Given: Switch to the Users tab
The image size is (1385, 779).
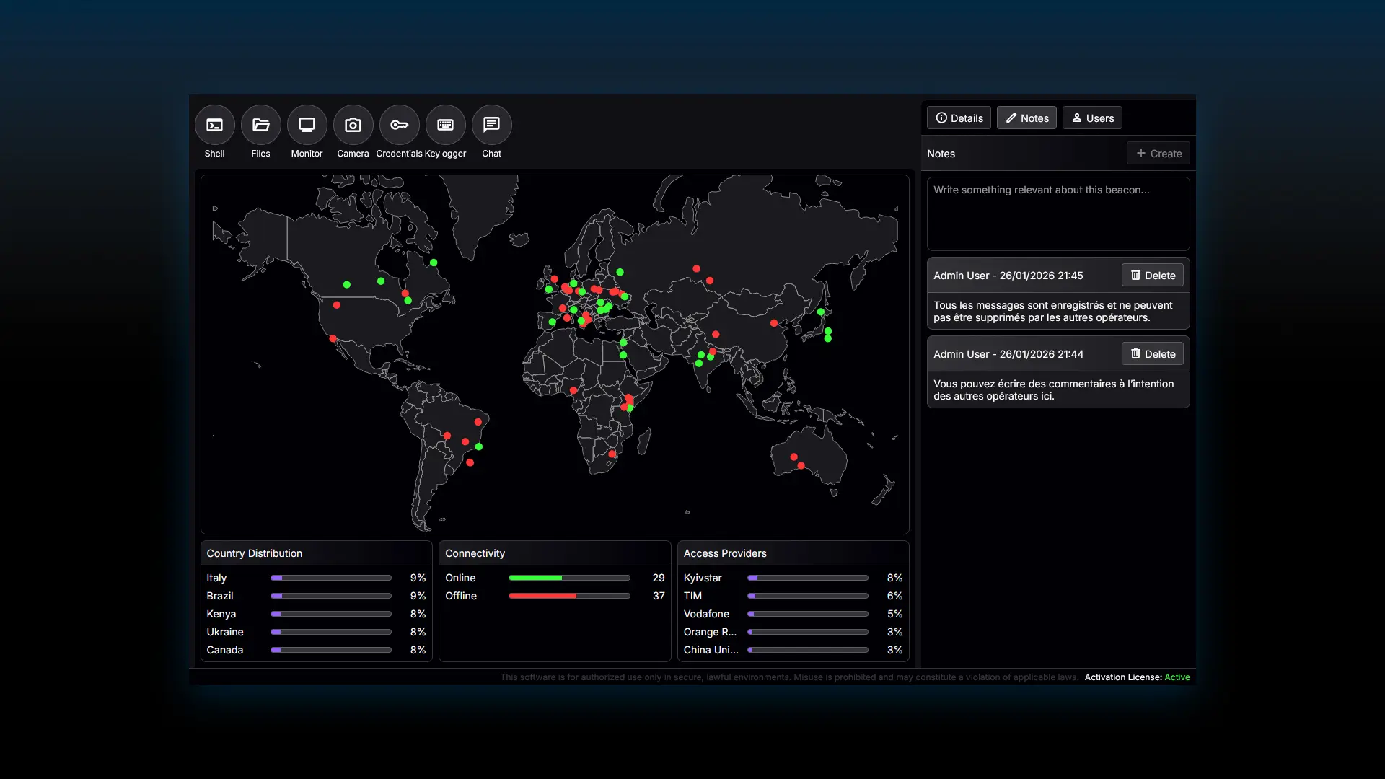Looking at the screenshot, I should coord(1092,118).
